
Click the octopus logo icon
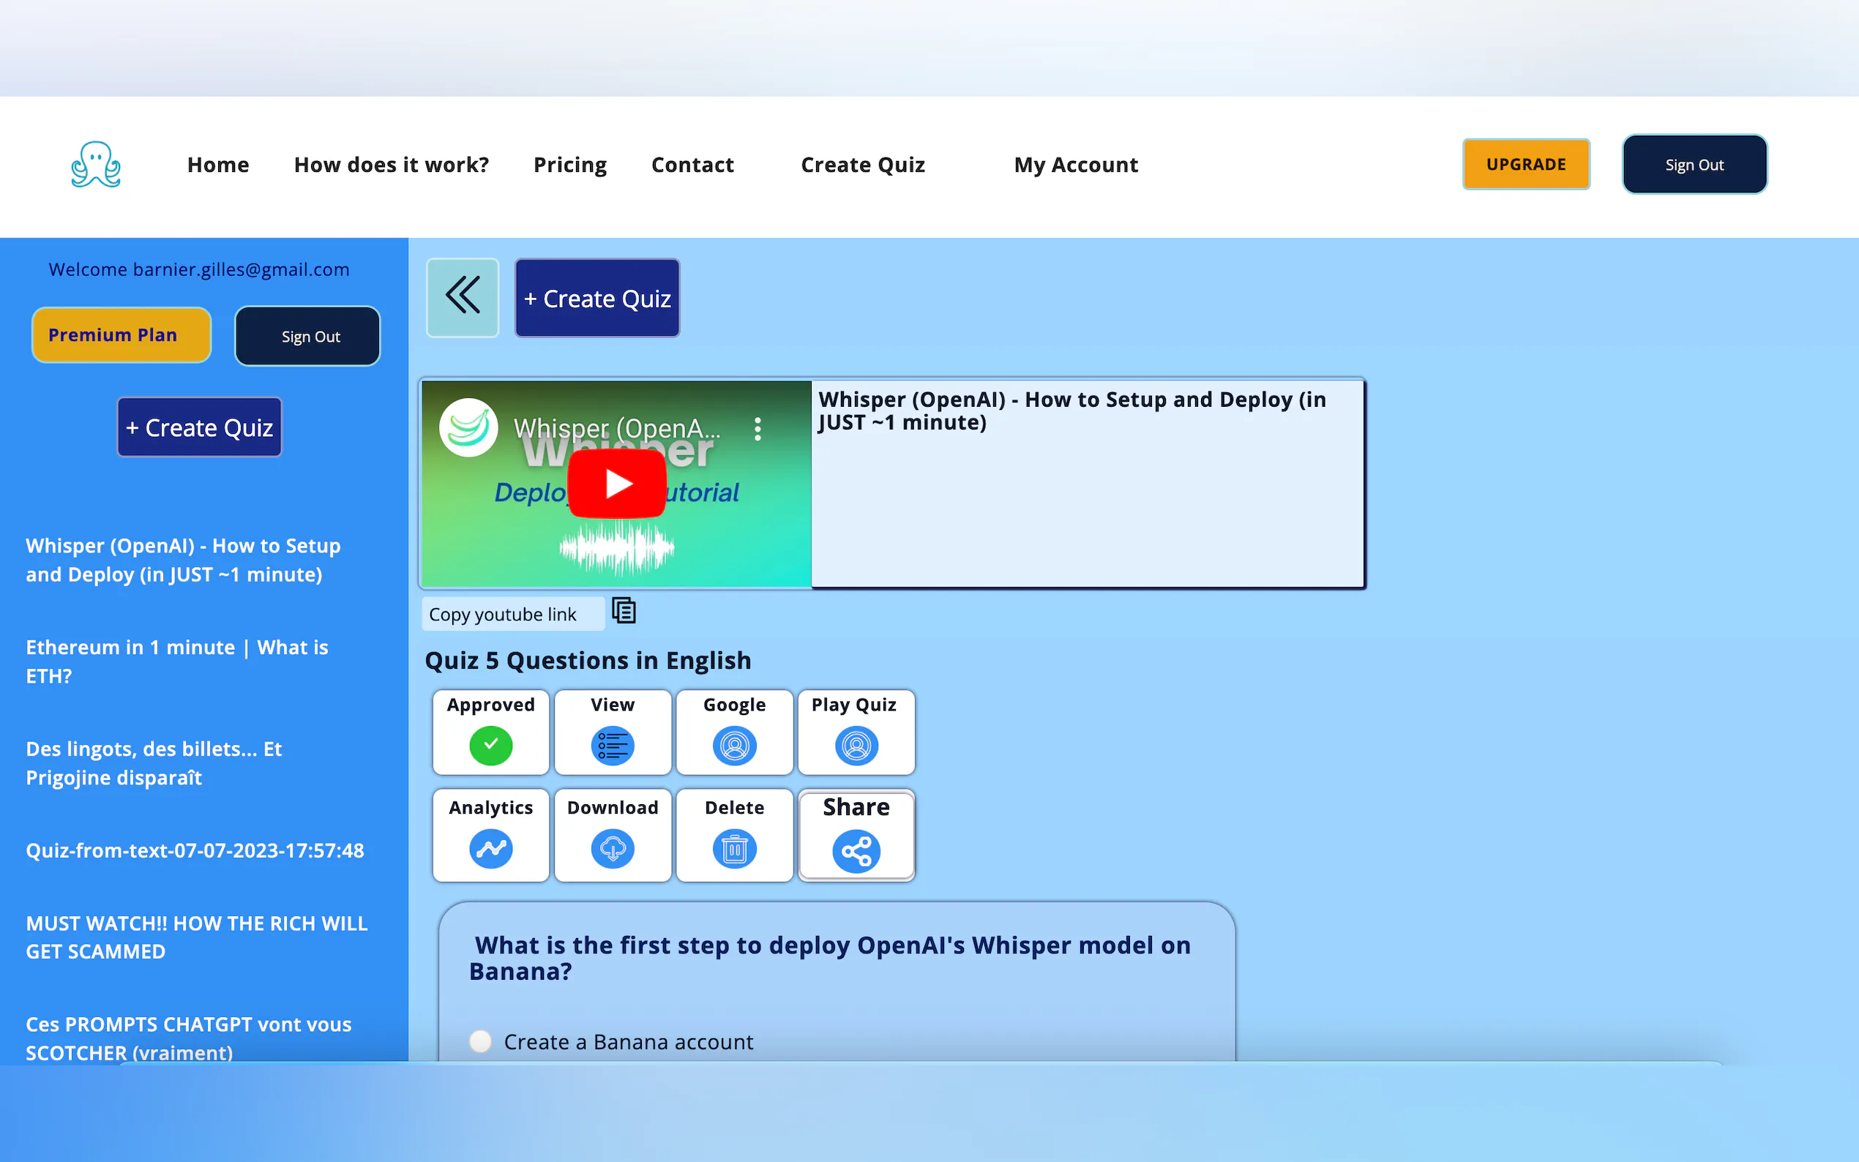95,164
